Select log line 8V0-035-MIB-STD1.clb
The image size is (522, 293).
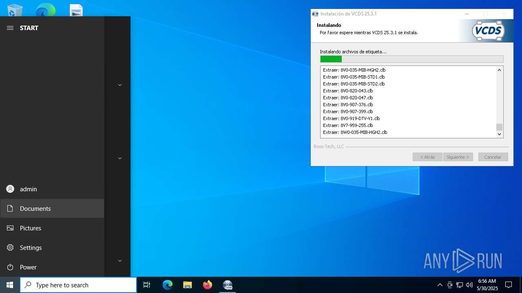click(354, 77)
